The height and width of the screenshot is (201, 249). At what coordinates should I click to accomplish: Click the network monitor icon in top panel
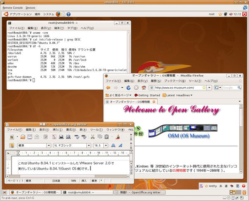point(225,14)
